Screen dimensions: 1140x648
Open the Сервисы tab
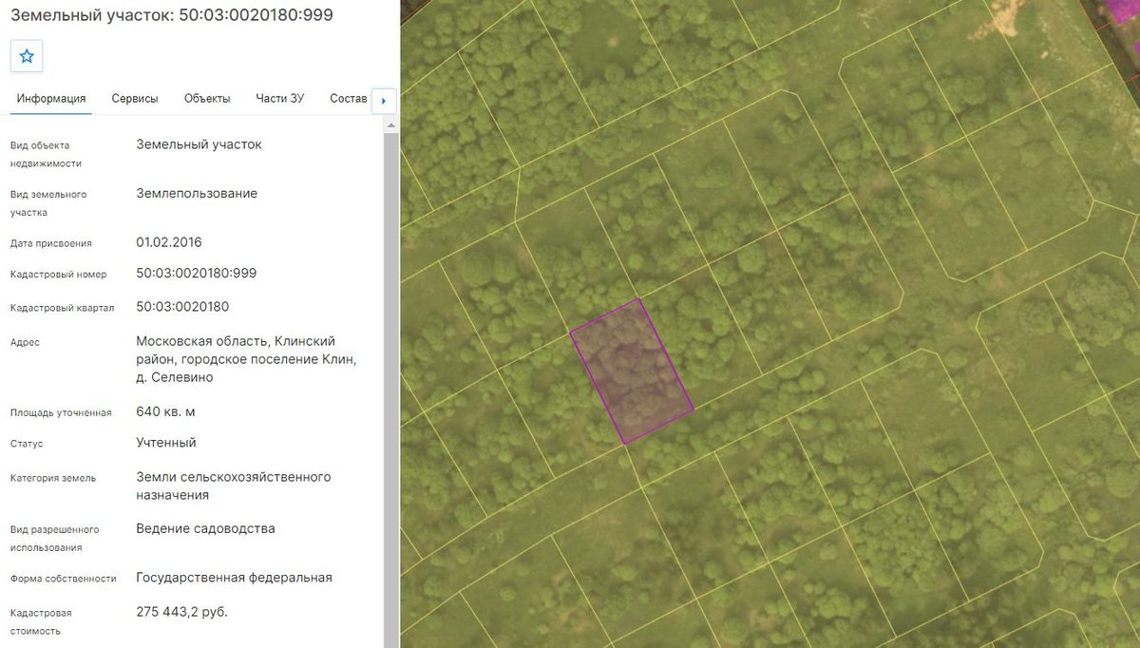click(135, 99)
